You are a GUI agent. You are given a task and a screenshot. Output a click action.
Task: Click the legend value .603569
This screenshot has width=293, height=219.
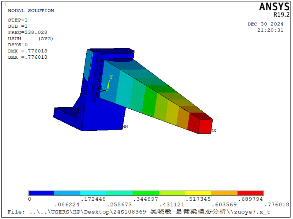point(224,205)
